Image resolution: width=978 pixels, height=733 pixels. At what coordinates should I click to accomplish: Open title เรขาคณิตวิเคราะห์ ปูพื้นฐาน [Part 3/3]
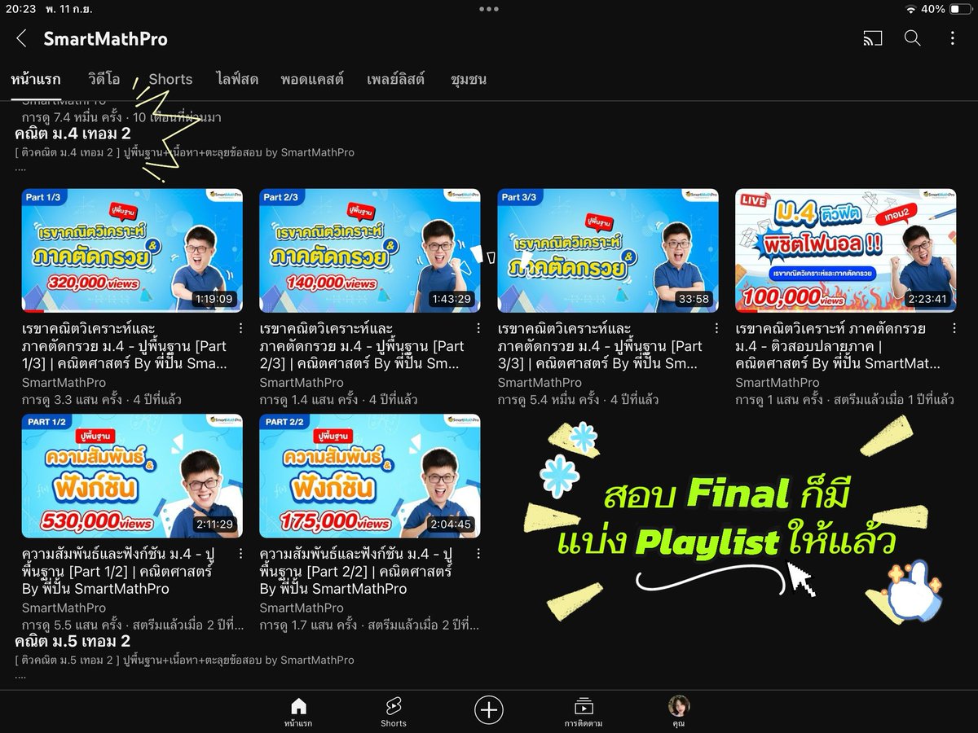pyautogui.click(x=601, y=346)
